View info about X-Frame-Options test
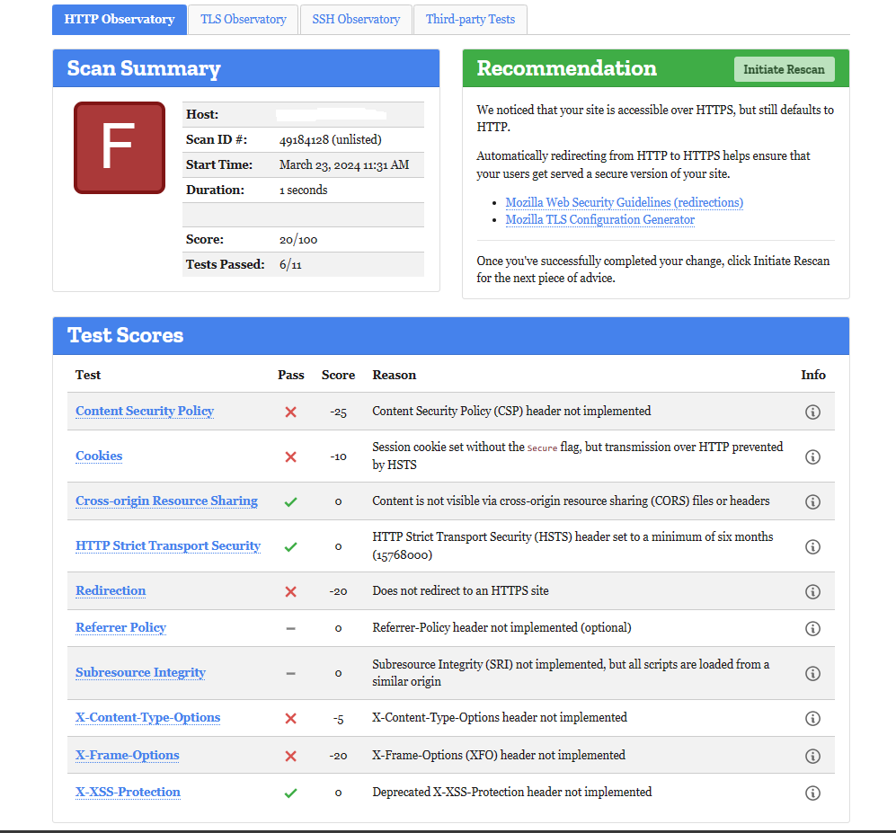The image size is (896, 833). pyautogui.click(x=812, y=755)
